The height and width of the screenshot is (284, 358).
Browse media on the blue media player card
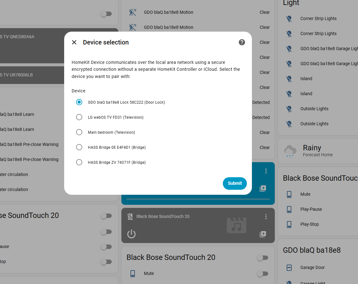pos(263,188)
